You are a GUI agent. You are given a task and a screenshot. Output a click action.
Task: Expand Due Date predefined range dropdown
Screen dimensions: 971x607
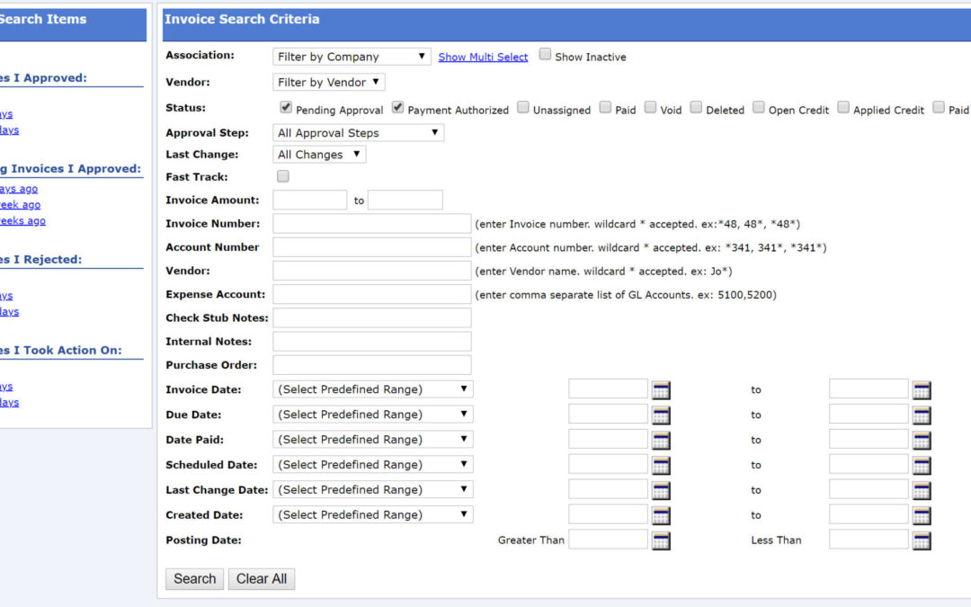click(373, 415)
